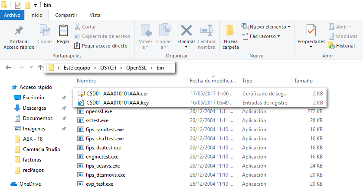Open the Customize Quick Access Toolbar arrow
The height and width of the screenshot is (190, 363).
pos(35,5)
